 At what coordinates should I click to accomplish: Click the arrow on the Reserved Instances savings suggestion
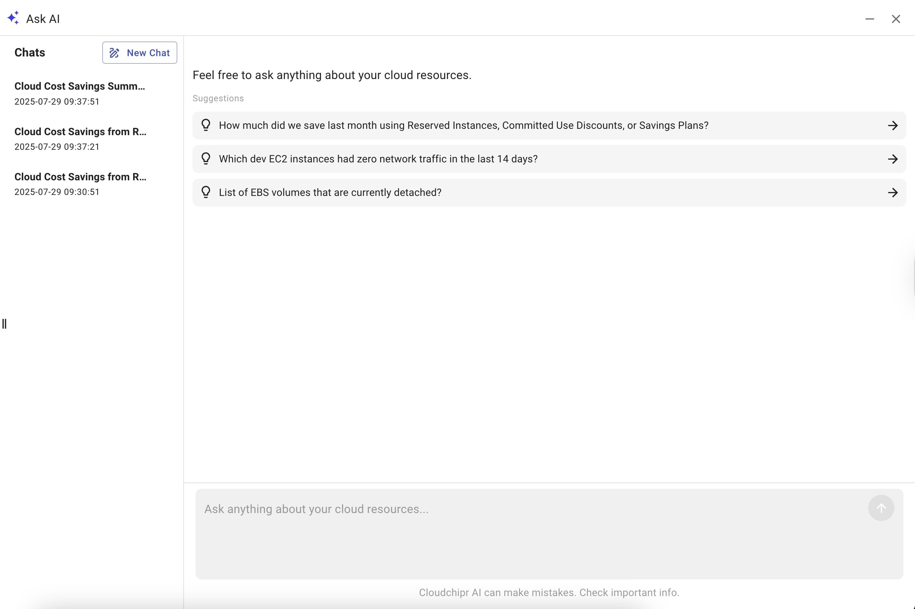click(892, 126)
